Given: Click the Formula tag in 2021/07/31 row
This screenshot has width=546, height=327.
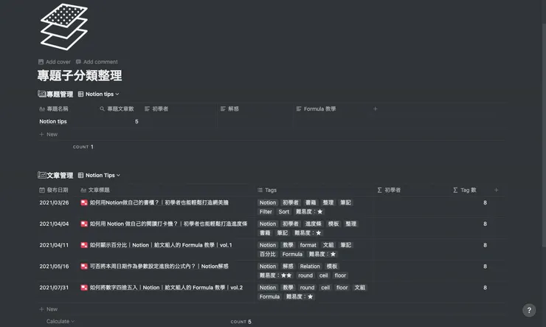Looking at the screenshot, I should [x=269, y=297].
